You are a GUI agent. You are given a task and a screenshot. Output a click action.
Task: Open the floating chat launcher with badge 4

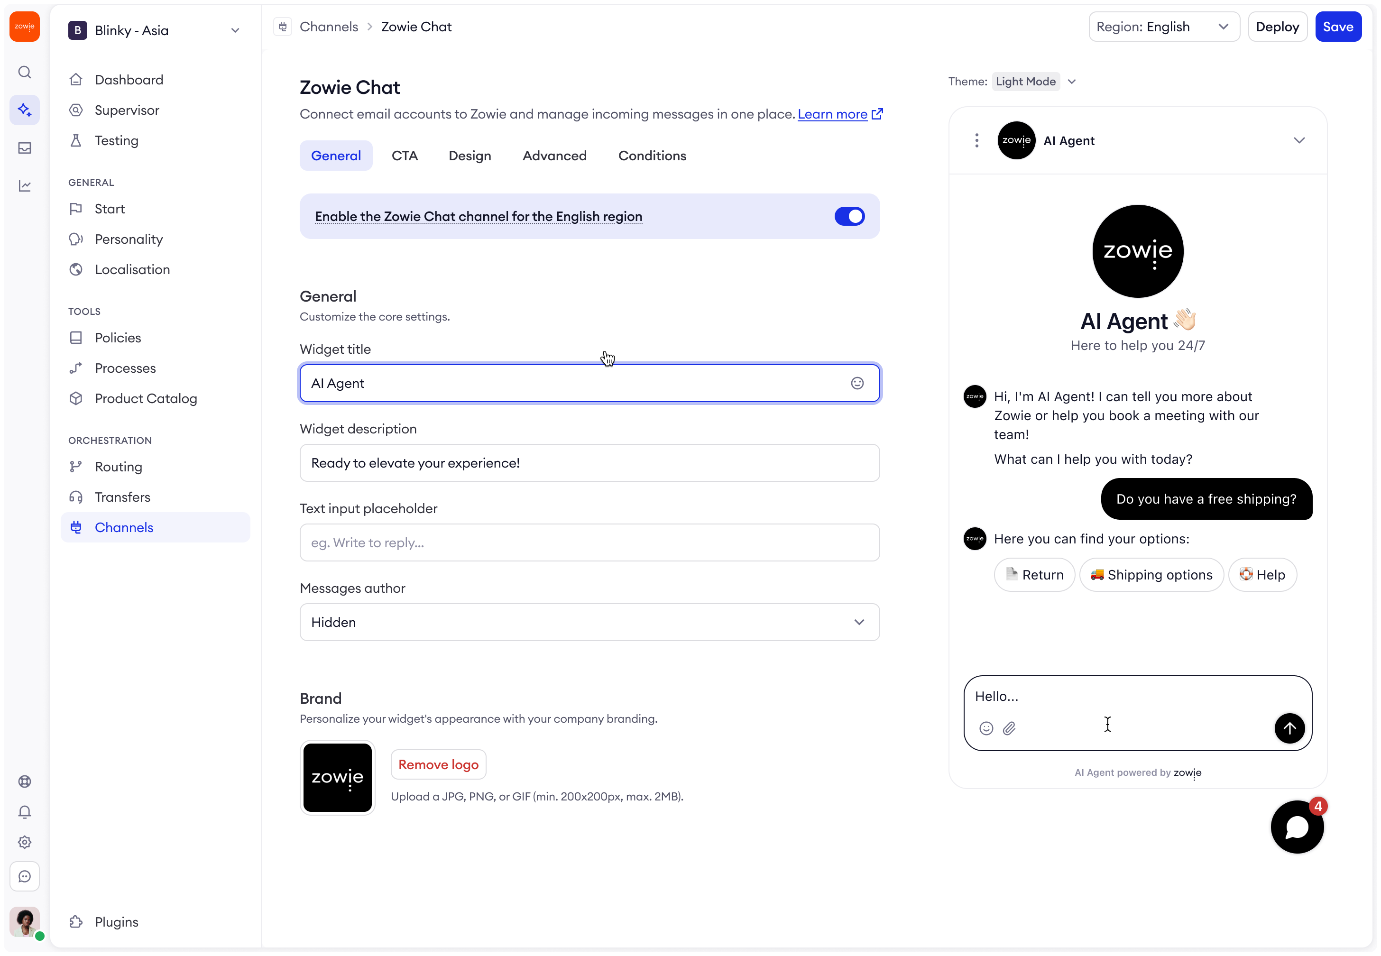tap(1297, 827)
